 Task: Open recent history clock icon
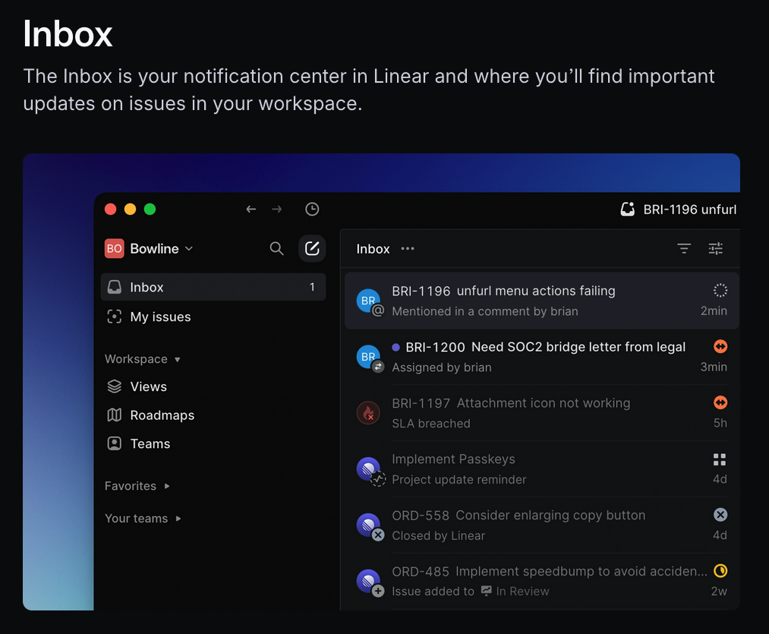[x=312, y=209]
